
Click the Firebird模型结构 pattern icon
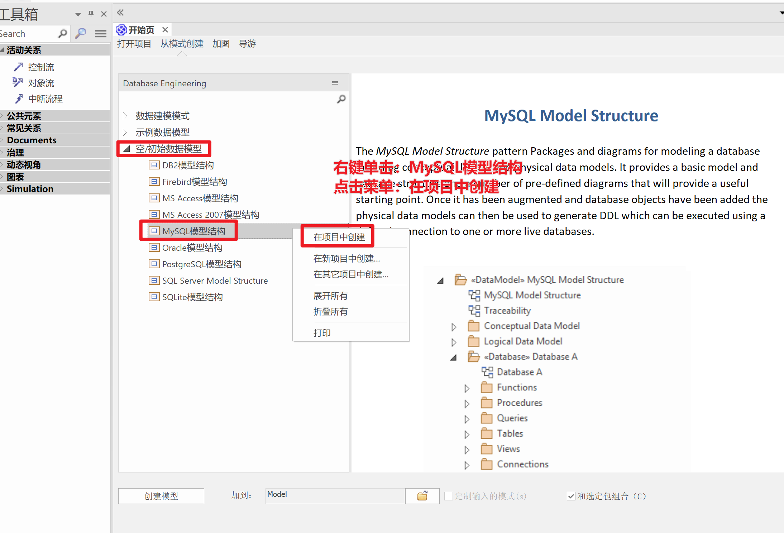[154, 182]
